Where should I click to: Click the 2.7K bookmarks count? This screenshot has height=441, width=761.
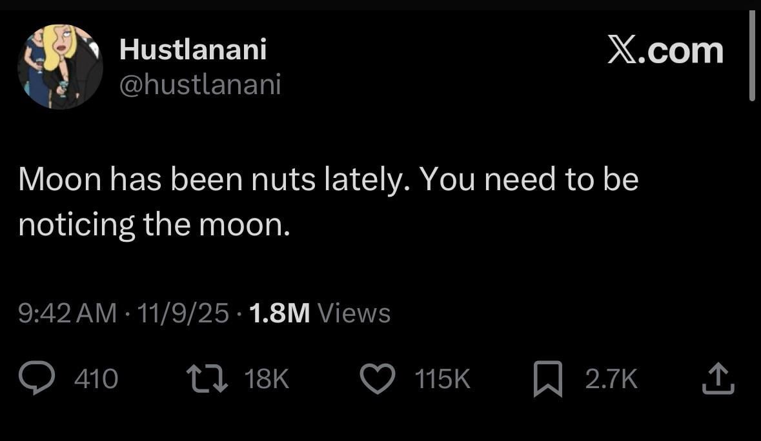click(x=611, y=379)
